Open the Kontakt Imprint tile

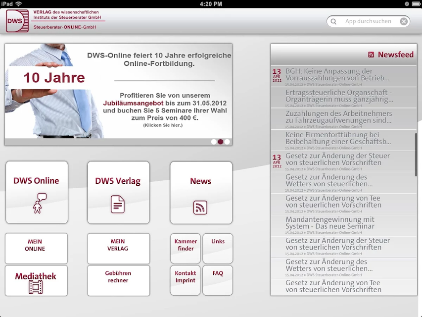click(x=186, y=280)
